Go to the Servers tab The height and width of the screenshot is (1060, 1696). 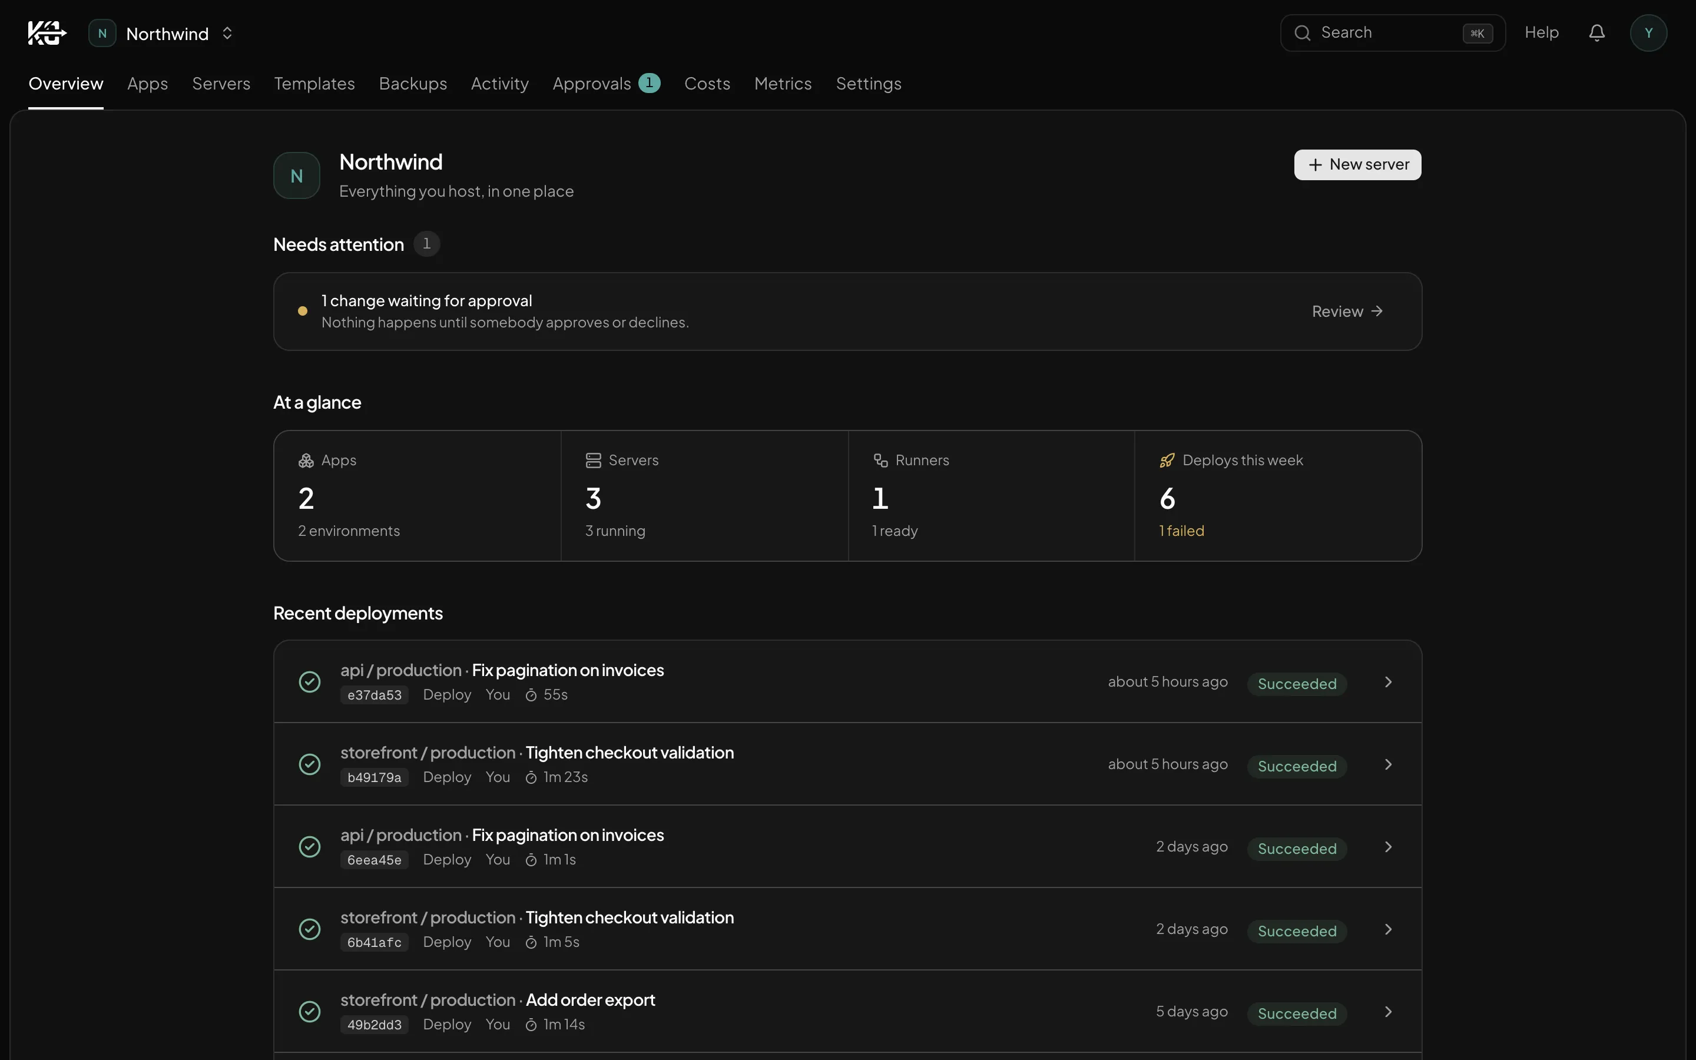(221, 84)
